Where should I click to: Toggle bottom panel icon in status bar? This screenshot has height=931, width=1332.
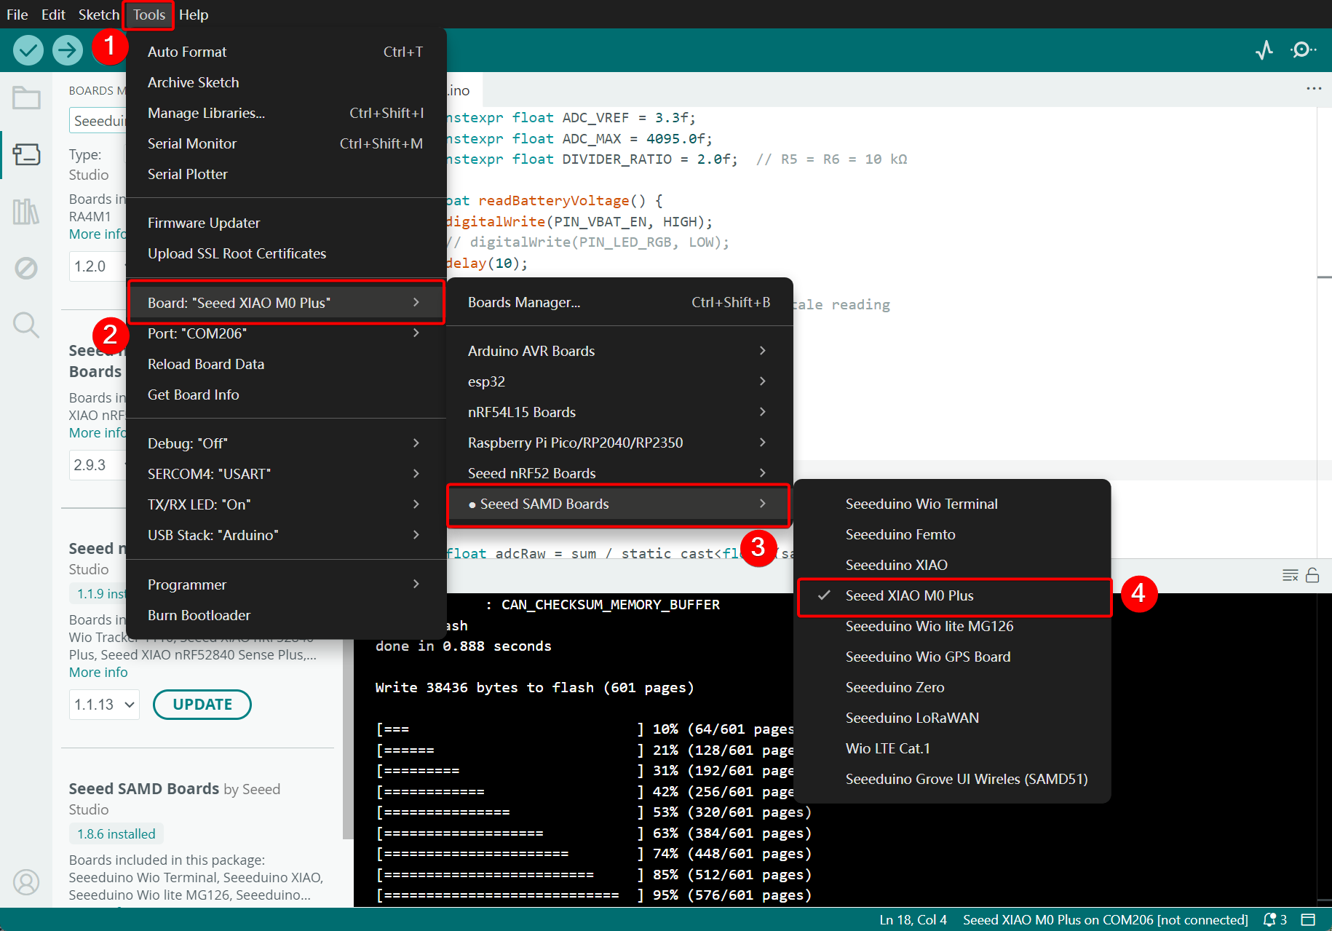[x=1309, y=919]
